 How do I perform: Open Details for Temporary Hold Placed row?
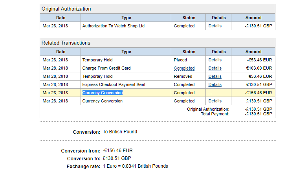[x=215, y=60]
